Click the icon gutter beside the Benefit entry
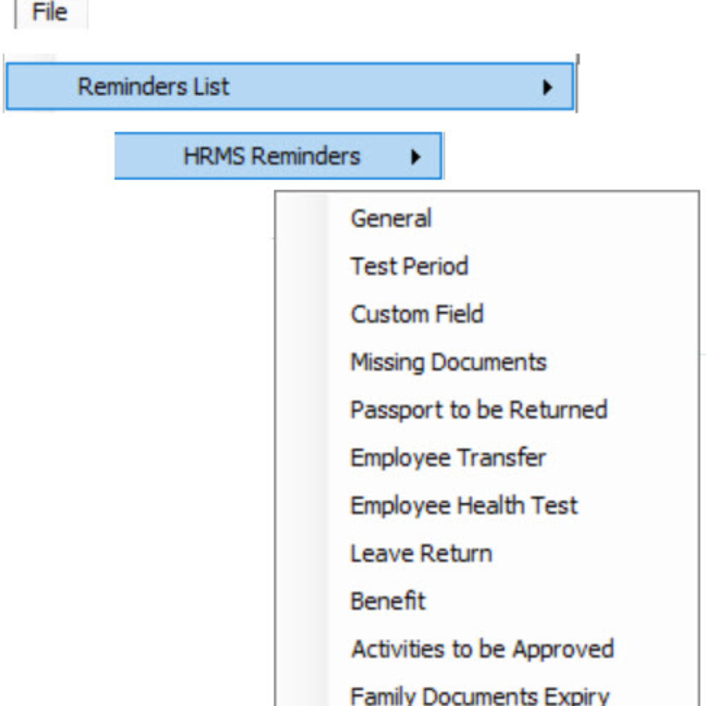Viewport: 706px width, 706px height. tap(304, 602)
